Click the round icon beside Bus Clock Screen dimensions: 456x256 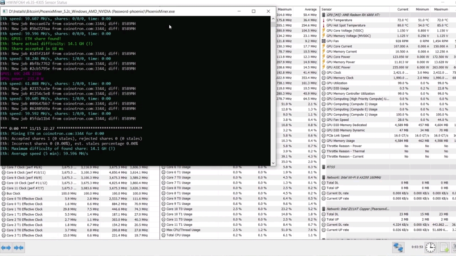pyautogui.click(x=4, y=193)
